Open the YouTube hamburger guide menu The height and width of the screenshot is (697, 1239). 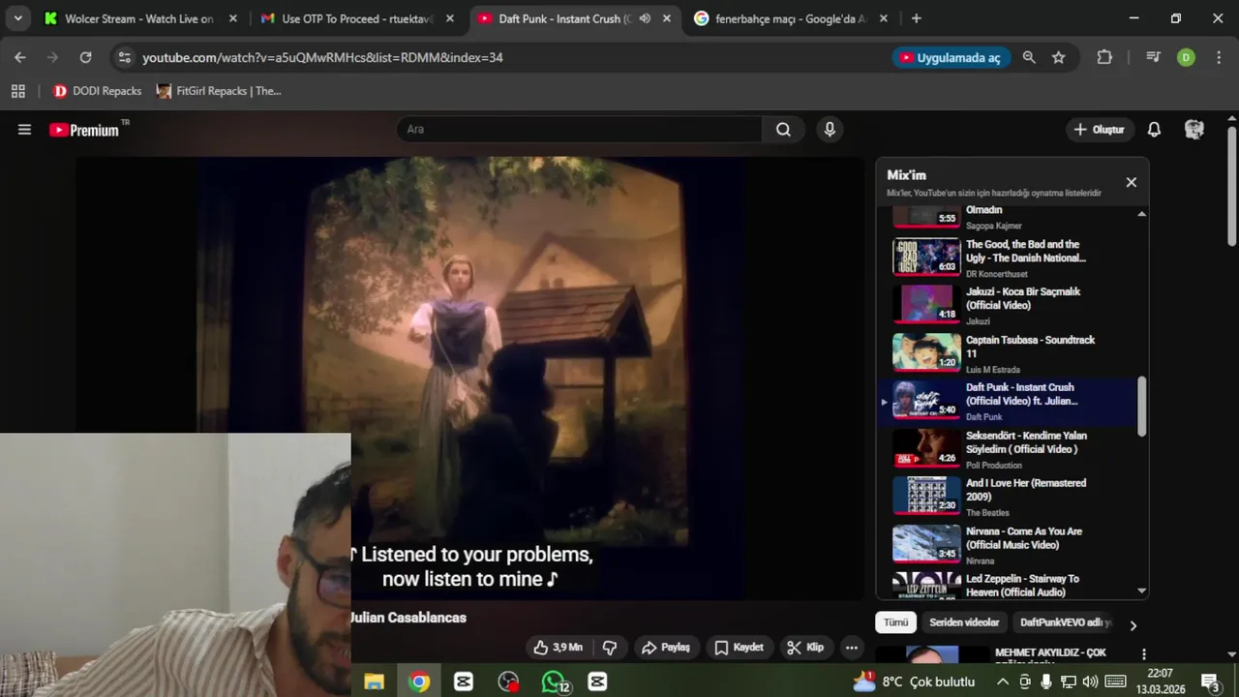24,130
